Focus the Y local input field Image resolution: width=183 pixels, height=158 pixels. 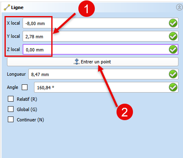click(101, 36)
